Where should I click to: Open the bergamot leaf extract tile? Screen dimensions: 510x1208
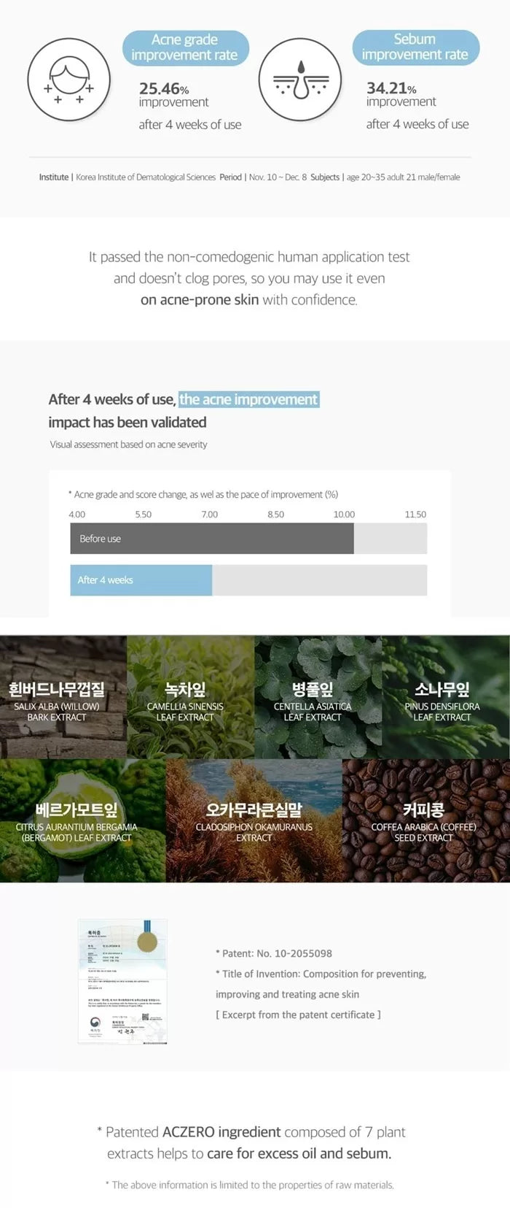coord(83,820)
